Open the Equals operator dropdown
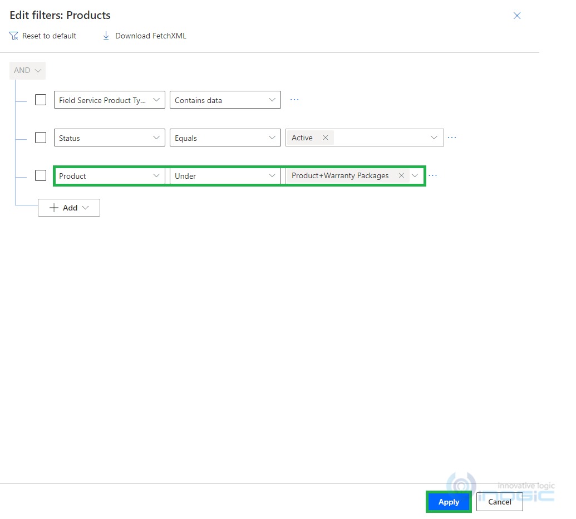This screenshot has width=576, height=519. [272, 138]
